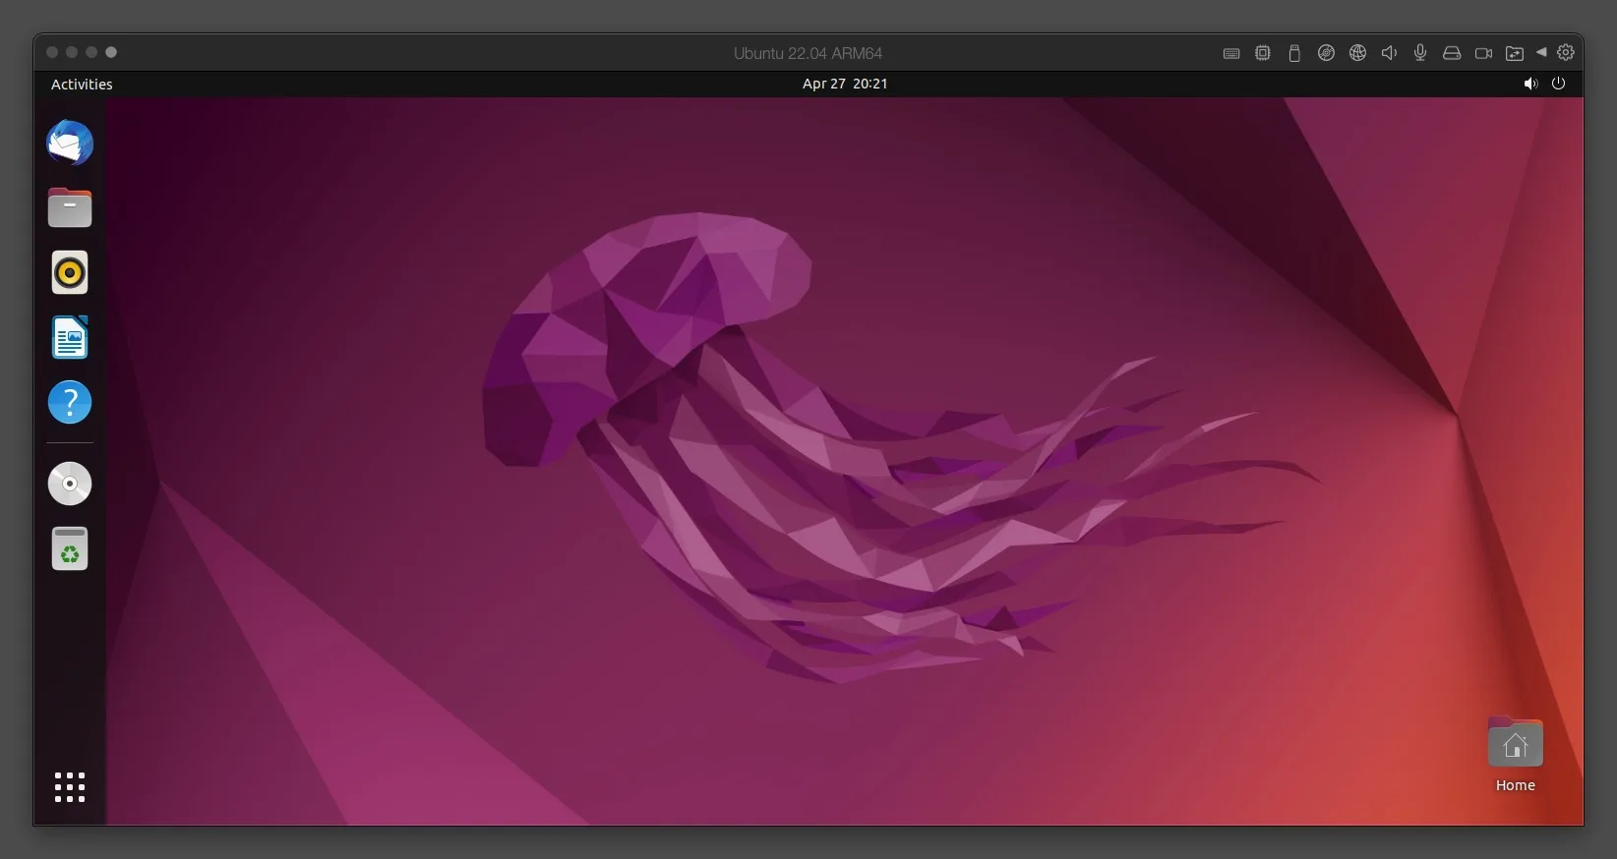This screenshot has width=1617, height=859.
Task: Open the mounted disc in the dock
Action: point(70,484)
